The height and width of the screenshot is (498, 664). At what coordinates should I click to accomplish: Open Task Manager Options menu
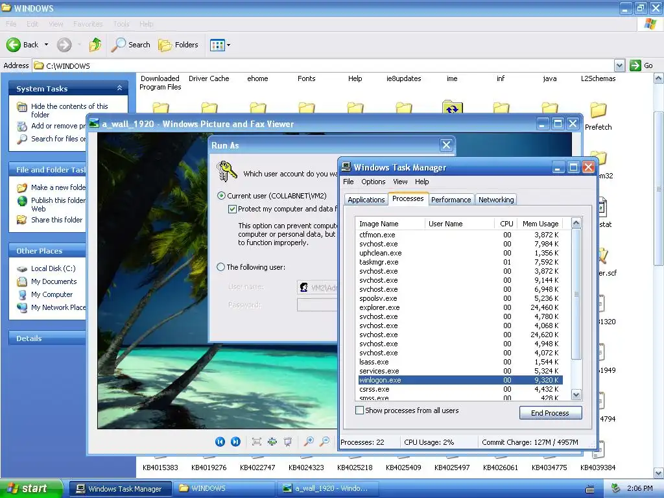[x=373, y=182]
